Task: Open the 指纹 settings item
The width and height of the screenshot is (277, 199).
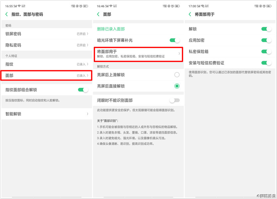Action: (47, 64)
